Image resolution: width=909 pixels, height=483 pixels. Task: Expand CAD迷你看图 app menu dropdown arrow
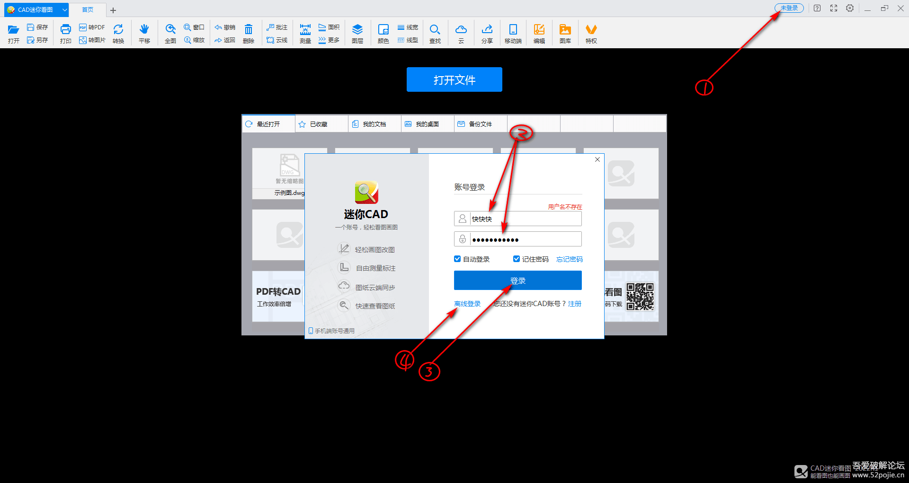(x=65, y=10)
